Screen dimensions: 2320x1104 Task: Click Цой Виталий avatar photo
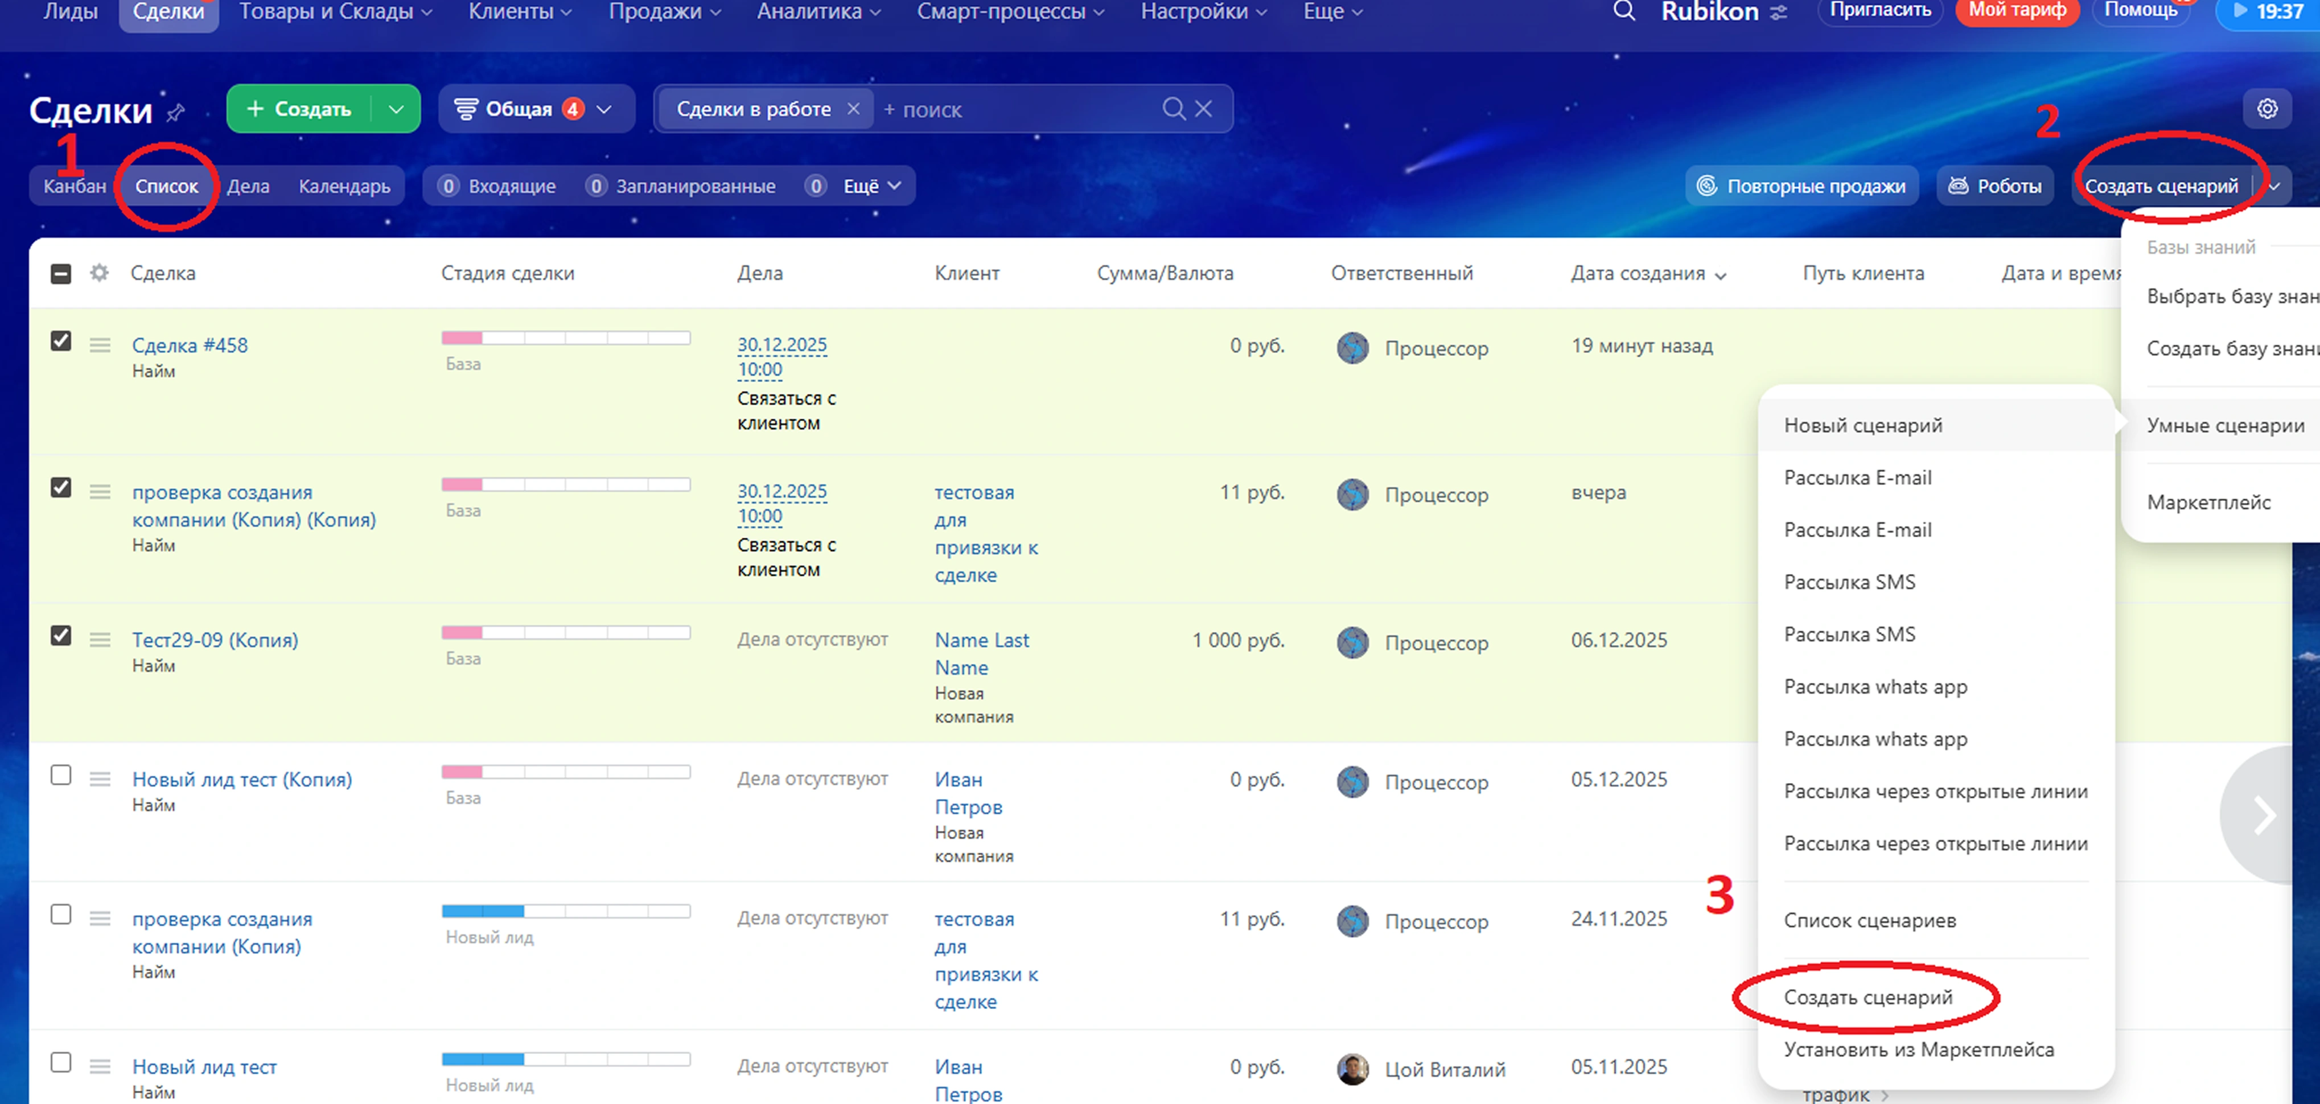[x=1353, y=1069]
